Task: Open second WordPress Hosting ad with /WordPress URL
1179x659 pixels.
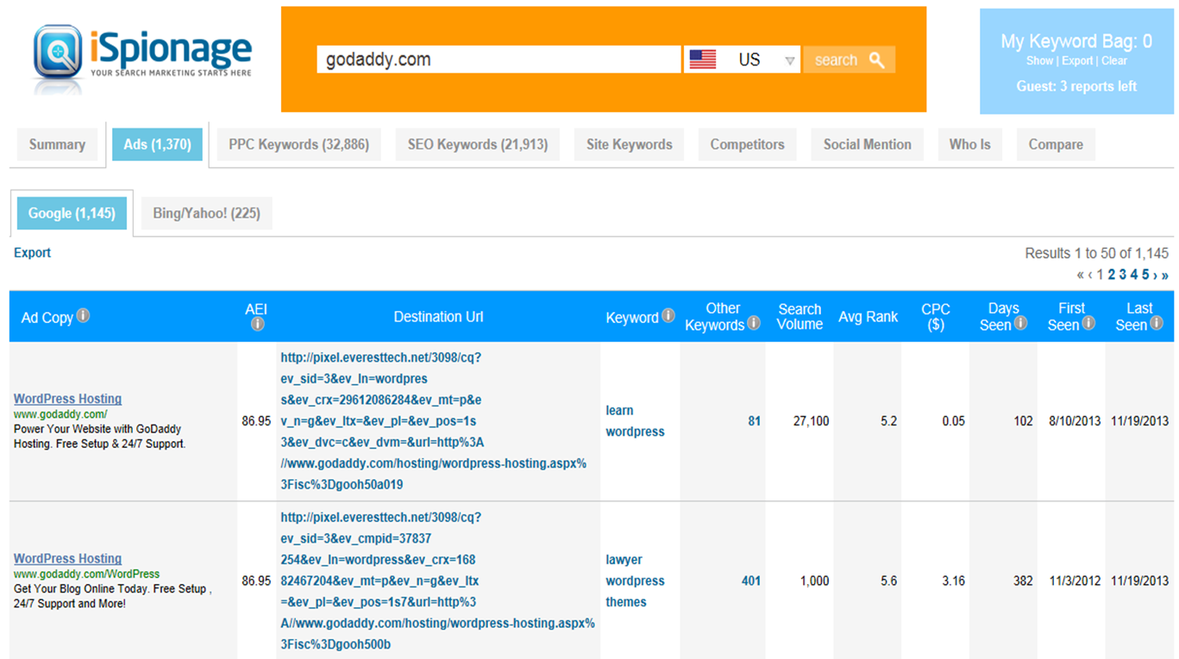Action: coord(67,558)
